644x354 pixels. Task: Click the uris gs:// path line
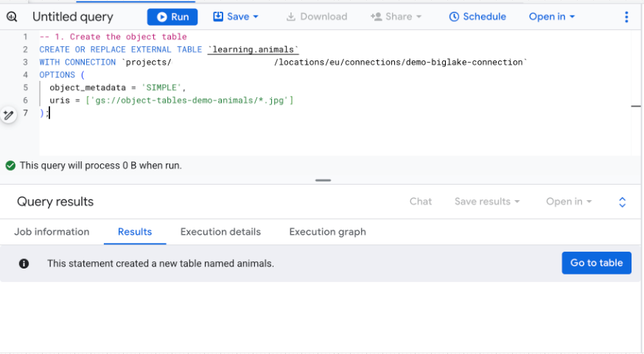click(171, 100)
